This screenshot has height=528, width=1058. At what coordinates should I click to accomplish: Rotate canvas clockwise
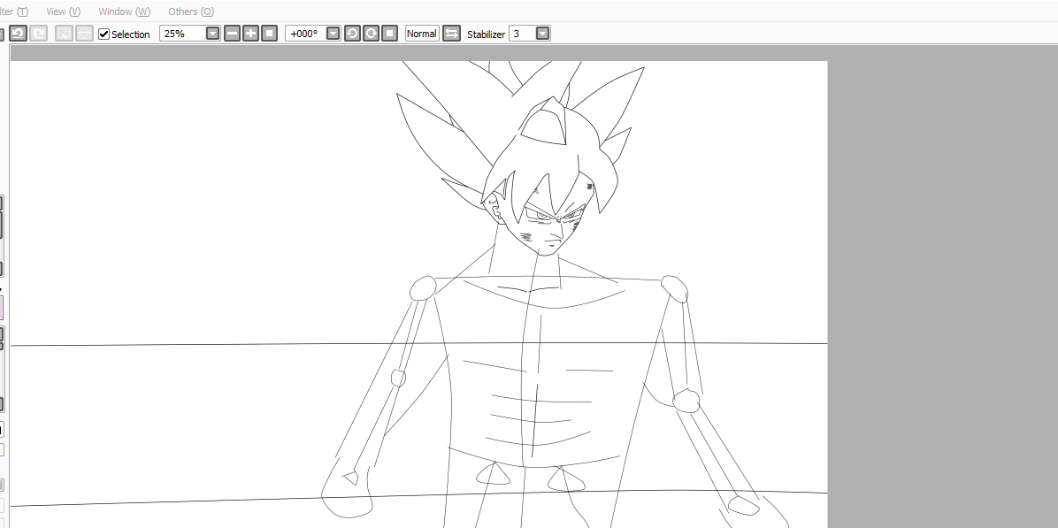(372, 33)
